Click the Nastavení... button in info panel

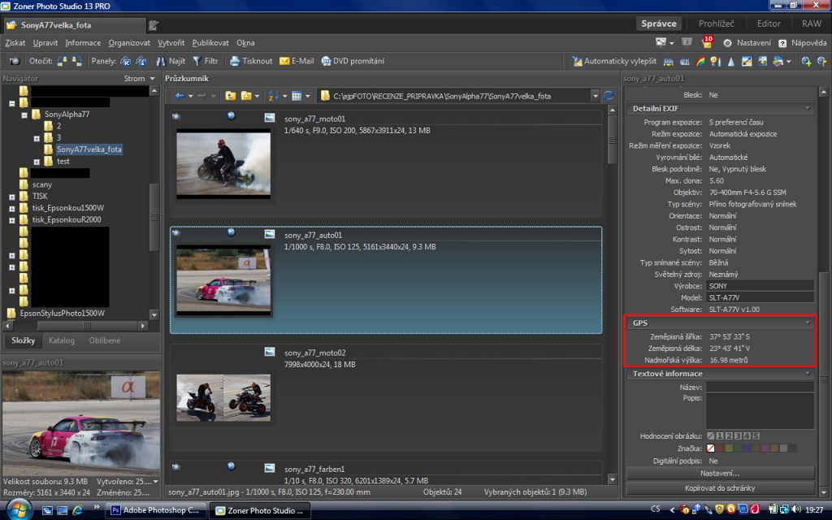[720, 474]
